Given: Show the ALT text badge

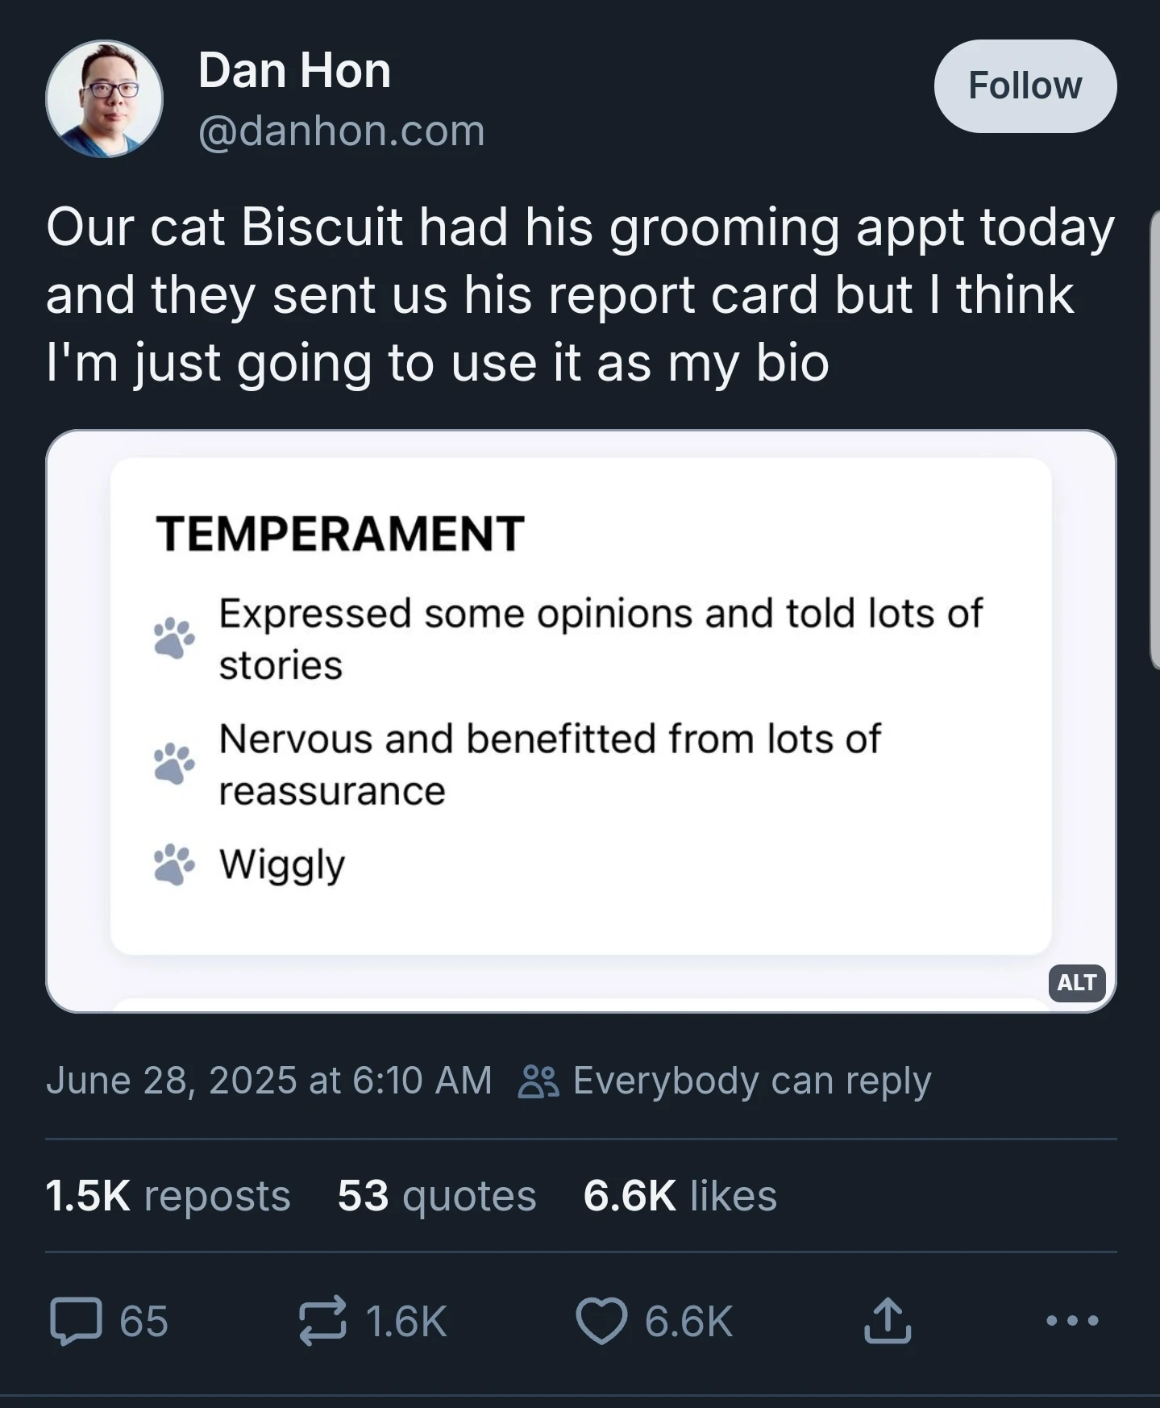Looking at the screenshot, I should (1077, 982).
